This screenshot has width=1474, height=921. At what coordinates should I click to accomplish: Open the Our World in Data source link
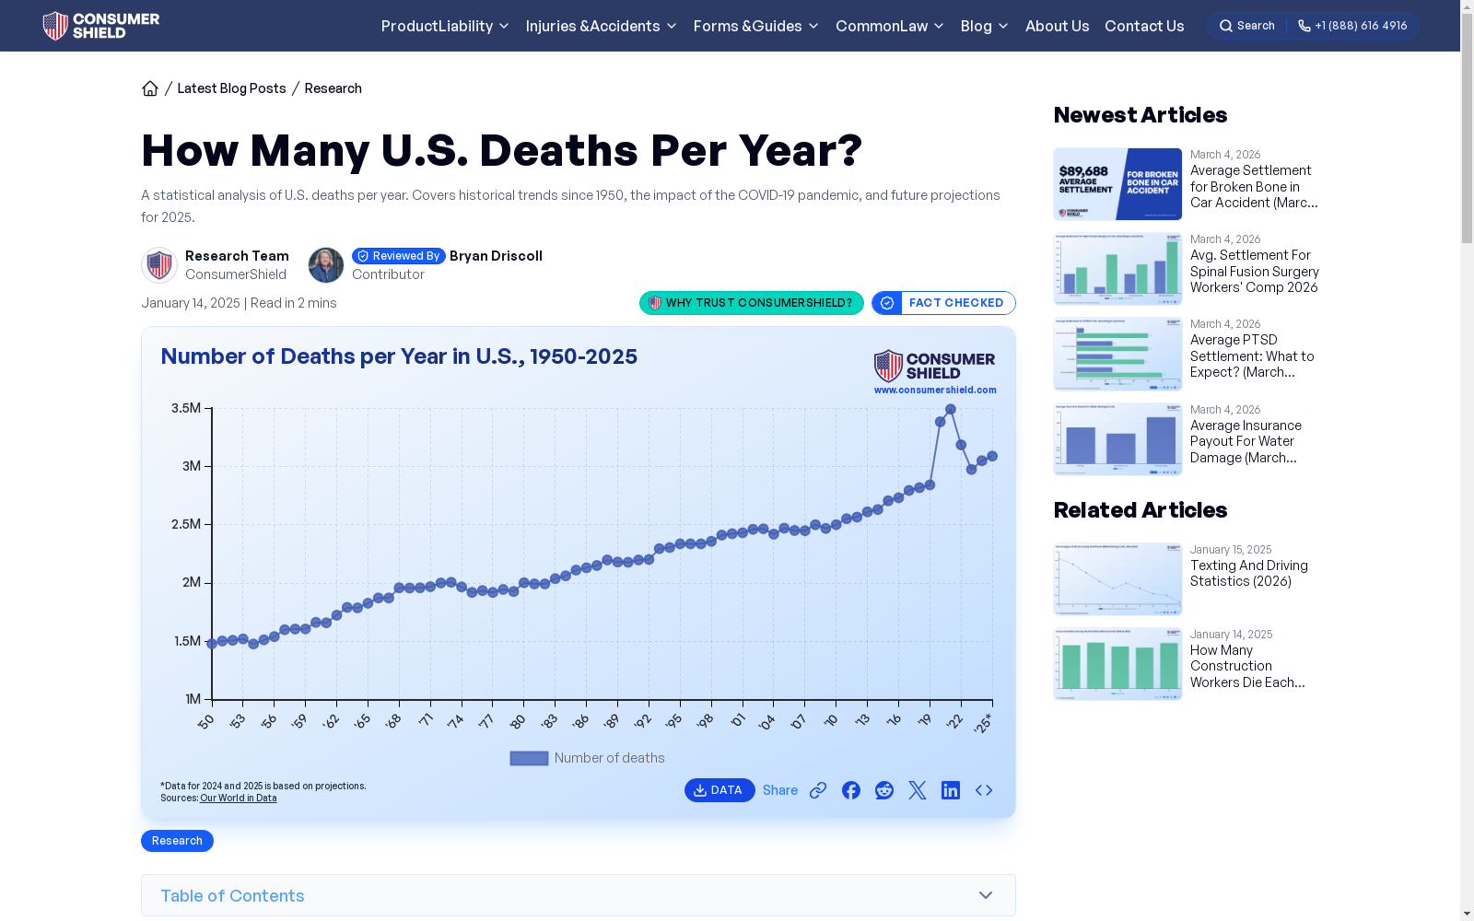click(239, 798)
